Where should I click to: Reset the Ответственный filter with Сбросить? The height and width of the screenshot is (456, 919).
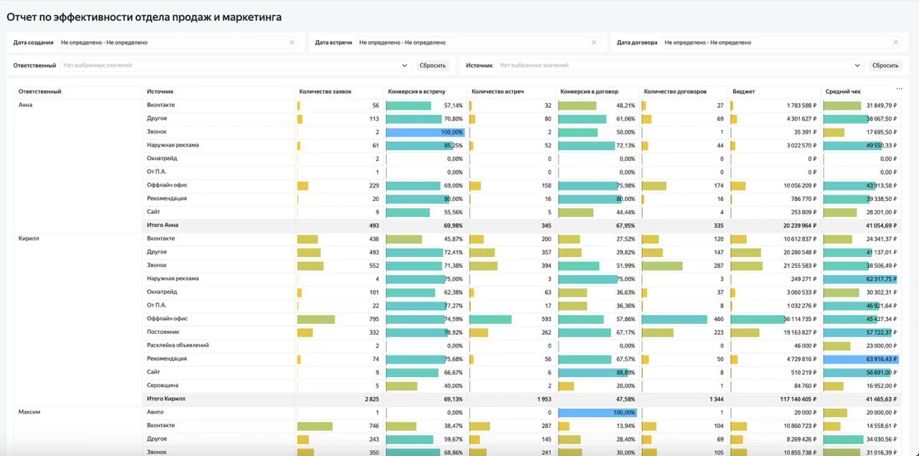[433, 65]
